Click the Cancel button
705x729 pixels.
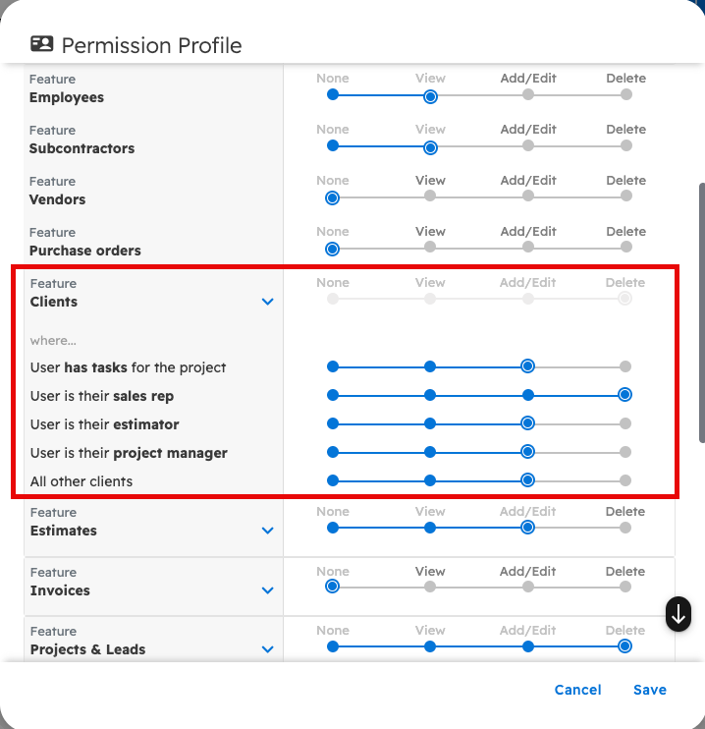pyautogui.click(x=577, y=690)
